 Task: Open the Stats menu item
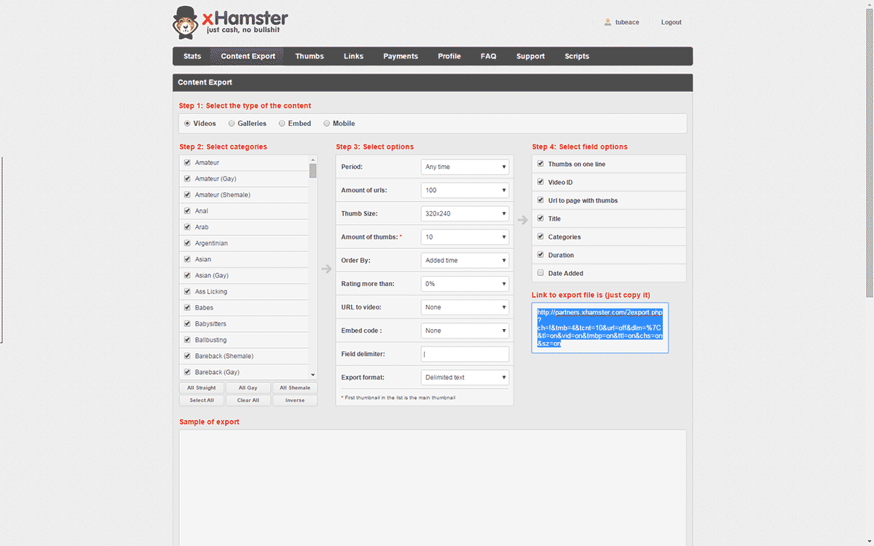(192, 56)
